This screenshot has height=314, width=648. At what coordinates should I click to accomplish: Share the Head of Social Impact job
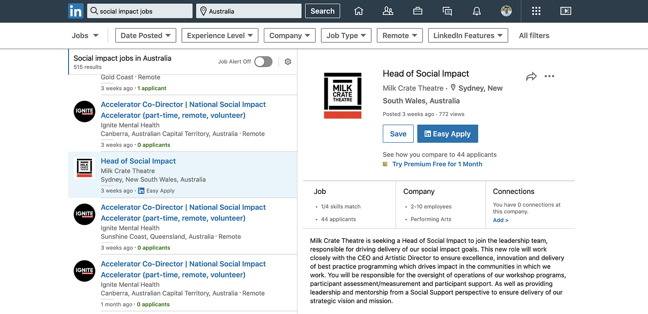click(531, 77)
